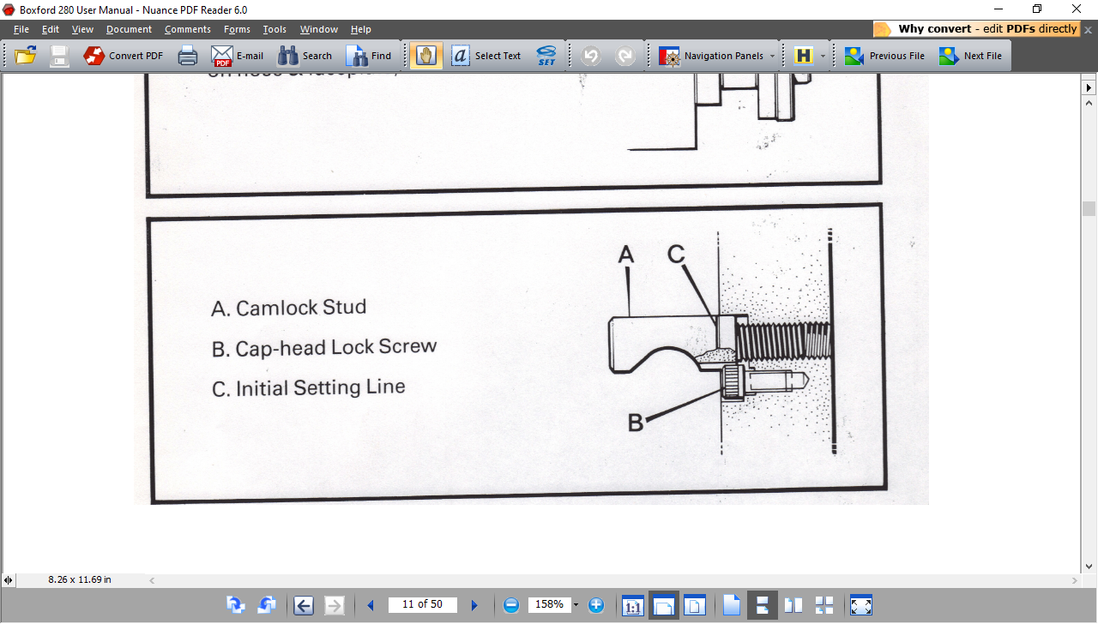Viewport: 1098px width, 624px height.
Task: Enable the Select Text tool
Action: coord(486,56)
